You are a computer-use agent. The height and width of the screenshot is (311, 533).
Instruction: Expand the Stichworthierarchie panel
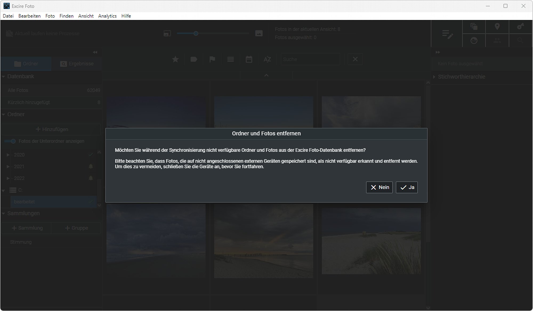434,77
